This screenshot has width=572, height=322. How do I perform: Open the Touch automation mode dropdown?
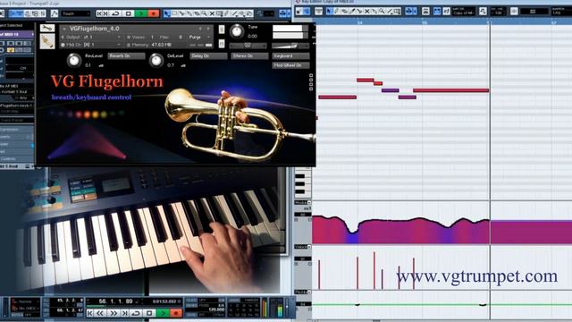(75, 13)
